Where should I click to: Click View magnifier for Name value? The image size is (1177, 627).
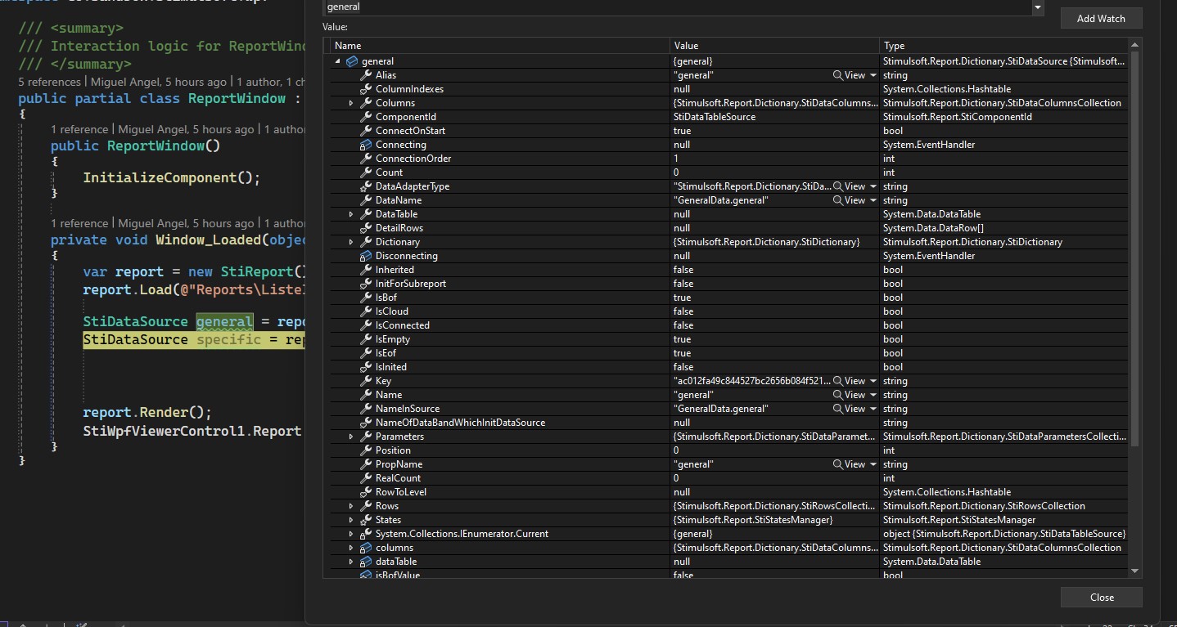(x=838, y=395)
